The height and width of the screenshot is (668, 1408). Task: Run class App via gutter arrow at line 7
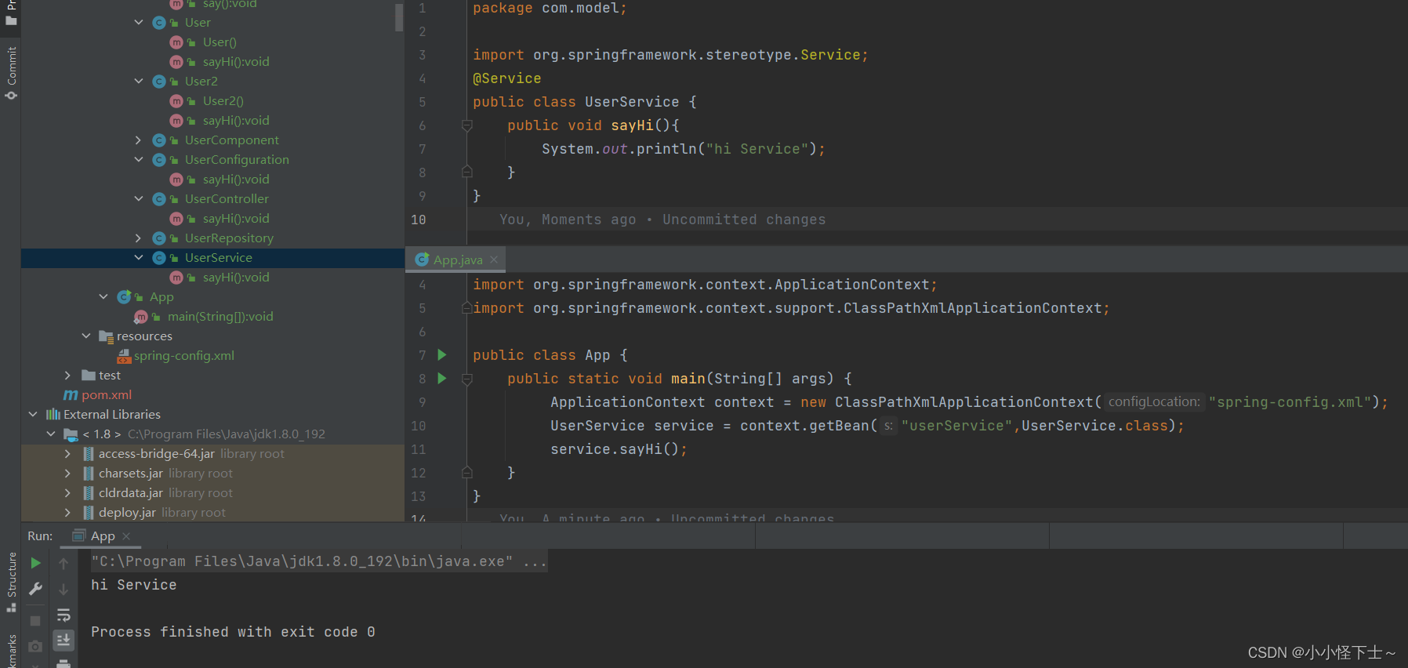[x=442, y=355]
